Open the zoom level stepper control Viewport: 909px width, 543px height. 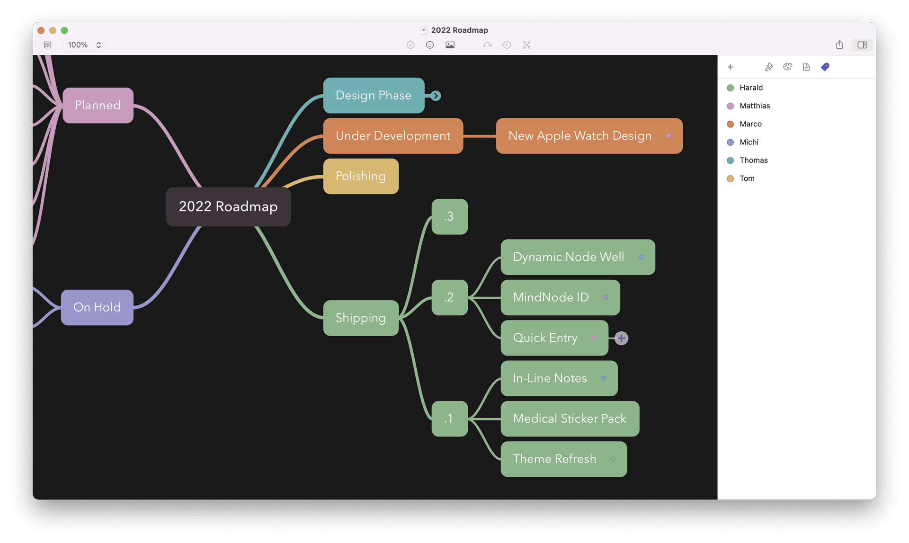tap(98, 45)
